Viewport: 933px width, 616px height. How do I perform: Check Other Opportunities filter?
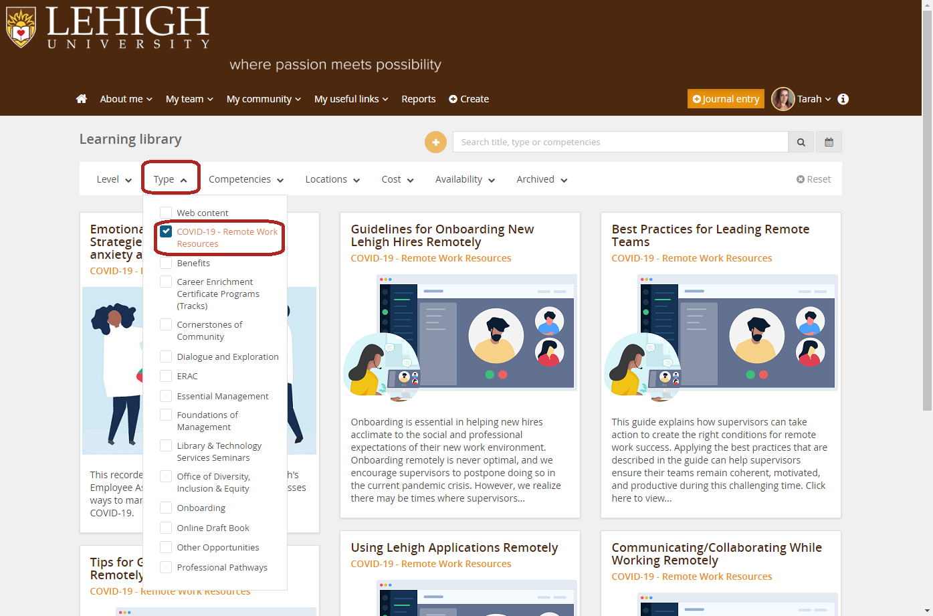pyautogui.click(x=166, y=547)
